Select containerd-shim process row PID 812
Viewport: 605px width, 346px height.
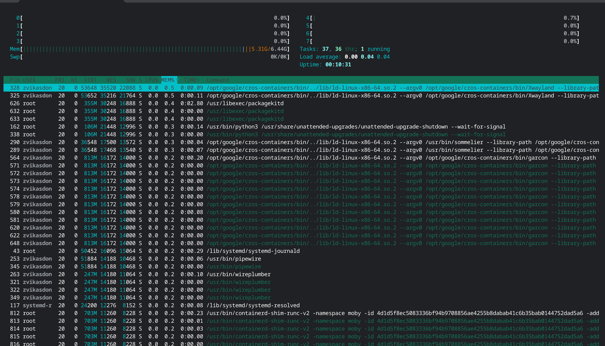point(301,313)
